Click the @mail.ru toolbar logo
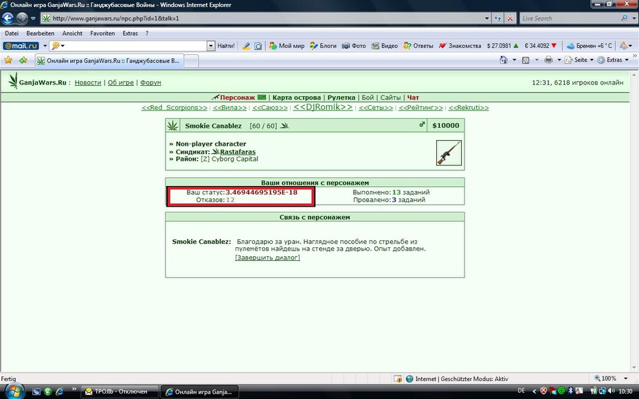The height and width of the screenshot is (399, 639). pos(21,46)
